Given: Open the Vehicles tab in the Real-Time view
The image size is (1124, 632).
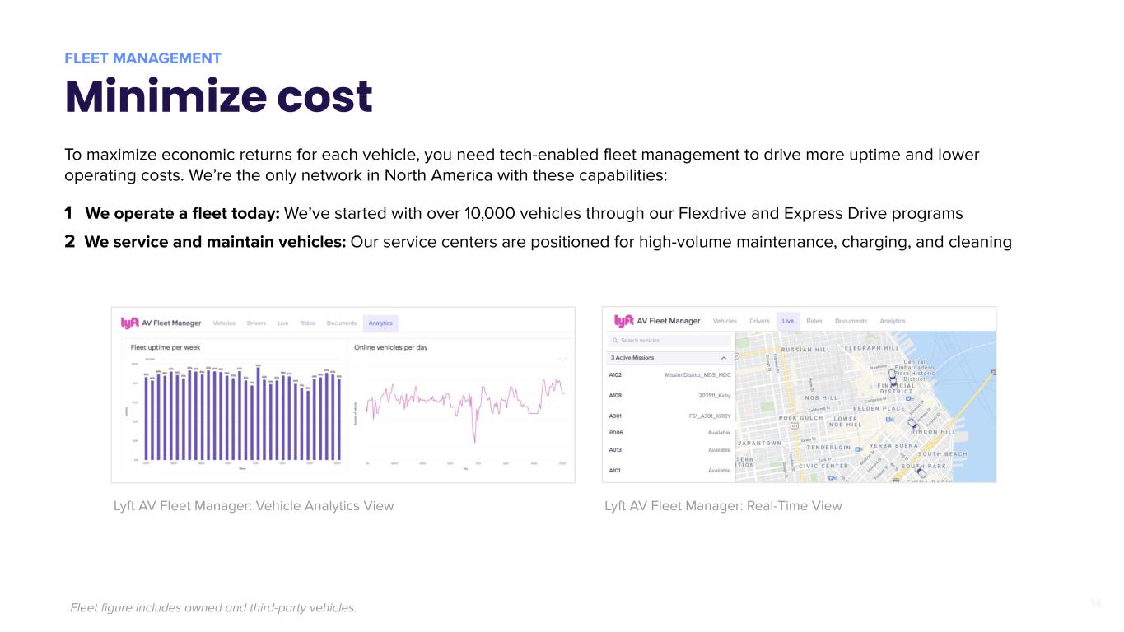Looking at the screenshot, I should [x=725, y=321].
